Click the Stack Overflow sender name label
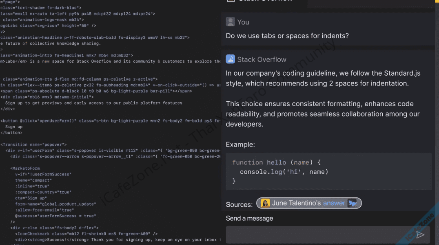 point(262,59)
